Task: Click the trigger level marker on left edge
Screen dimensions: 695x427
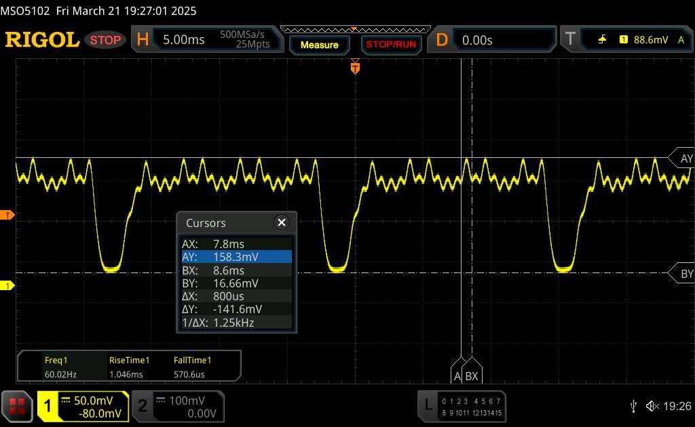Action: (8, 216)
